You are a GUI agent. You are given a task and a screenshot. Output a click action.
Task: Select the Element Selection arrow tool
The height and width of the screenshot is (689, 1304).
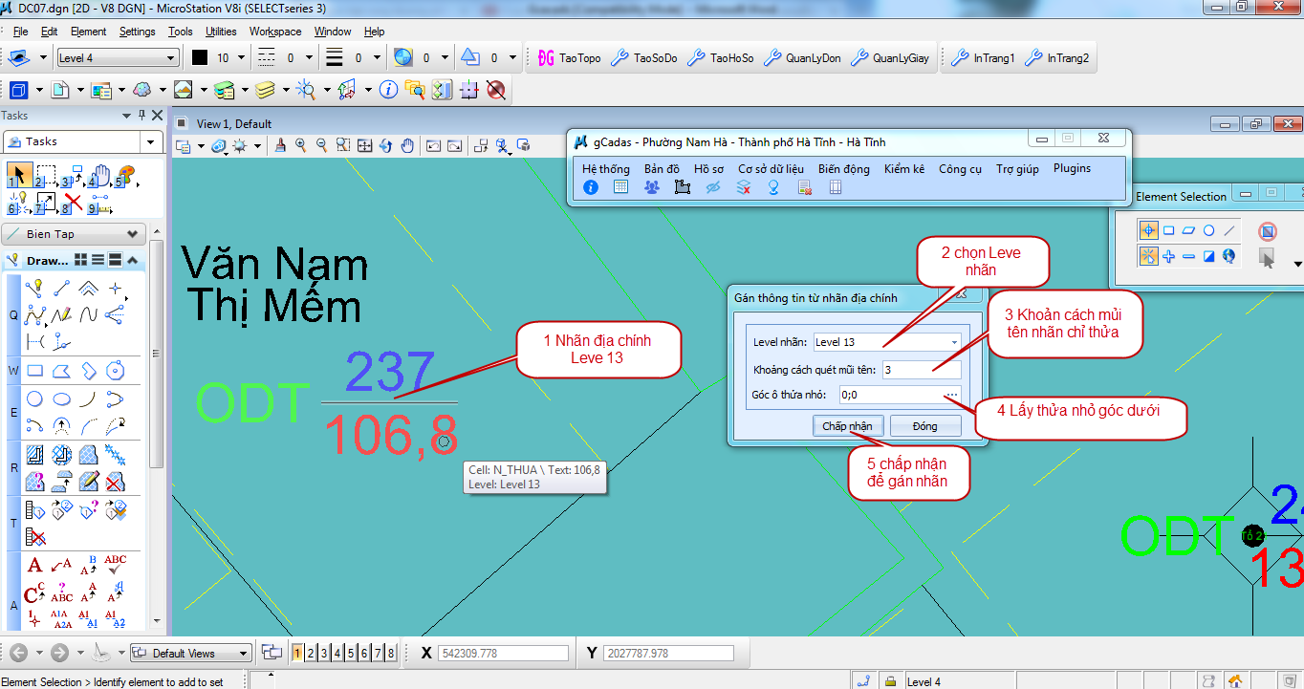pyautogui.click(x=18, y=176)
